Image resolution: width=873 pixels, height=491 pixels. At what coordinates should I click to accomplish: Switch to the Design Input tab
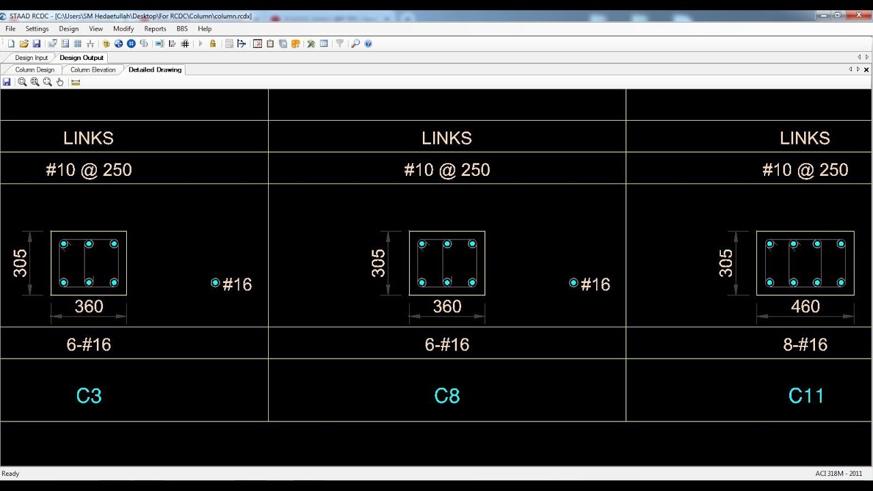click(x=31, y=58)
